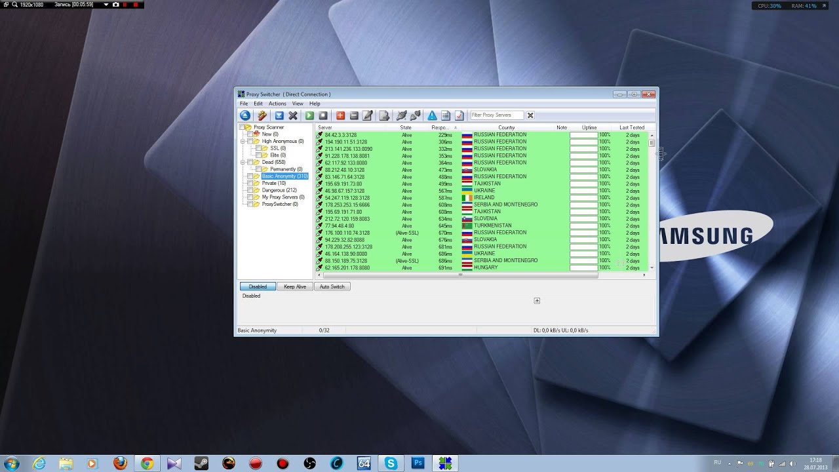Open the File menu
The width and height of the screenshot is (839, 472).
244,104
